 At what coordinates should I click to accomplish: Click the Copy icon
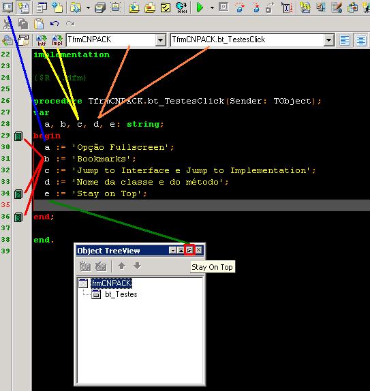(23, 24)
